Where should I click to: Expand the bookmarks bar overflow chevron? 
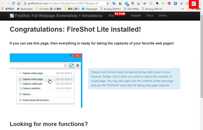coord(182,9)
